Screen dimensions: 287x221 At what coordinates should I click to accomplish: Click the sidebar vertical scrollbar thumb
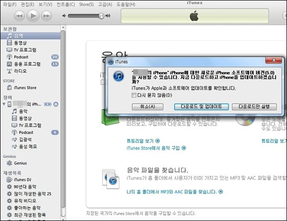[x=63, y=118]
